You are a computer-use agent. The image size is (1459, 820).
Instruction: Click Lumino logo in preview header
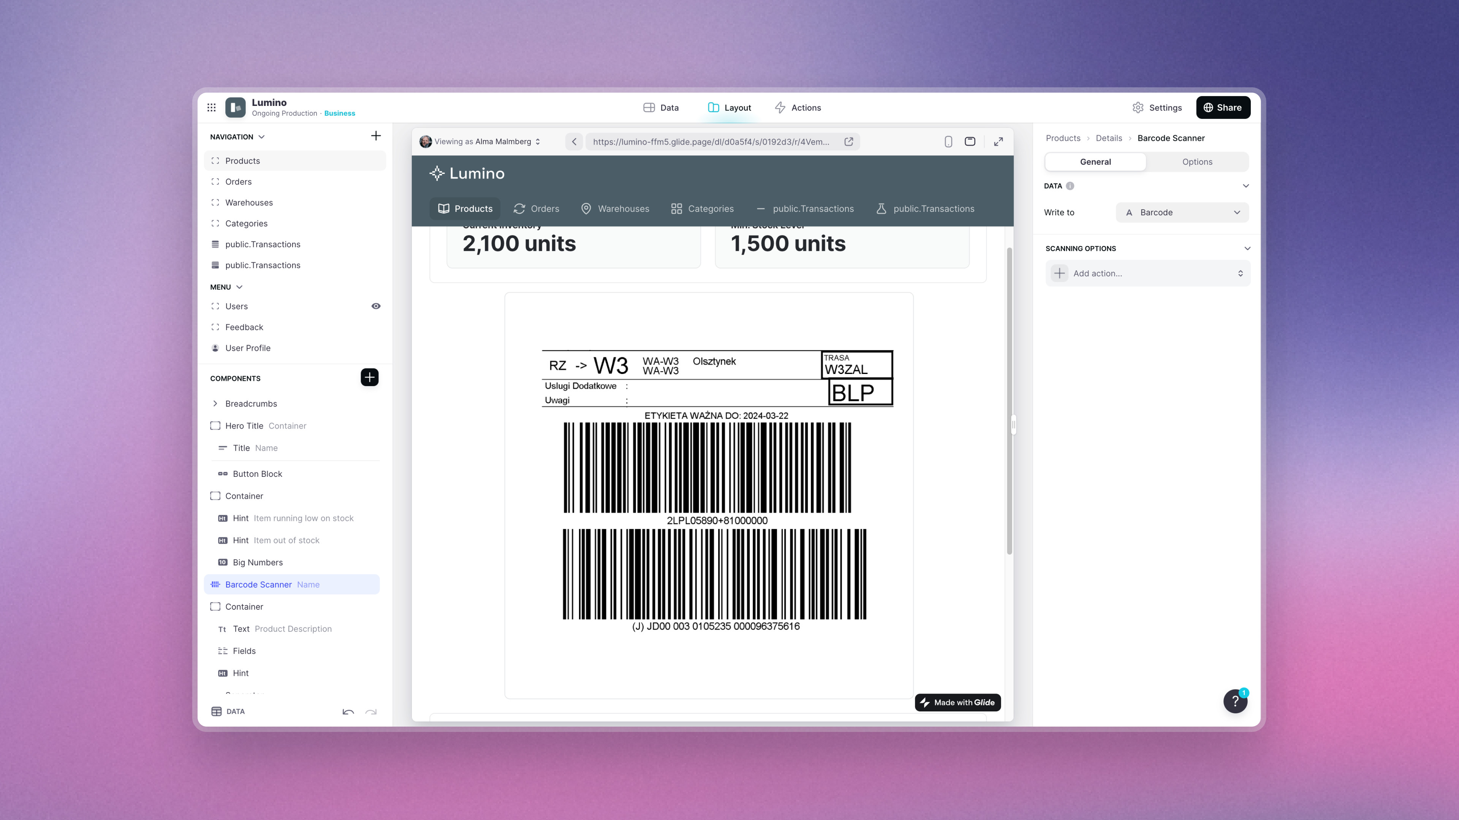point(467,173)
